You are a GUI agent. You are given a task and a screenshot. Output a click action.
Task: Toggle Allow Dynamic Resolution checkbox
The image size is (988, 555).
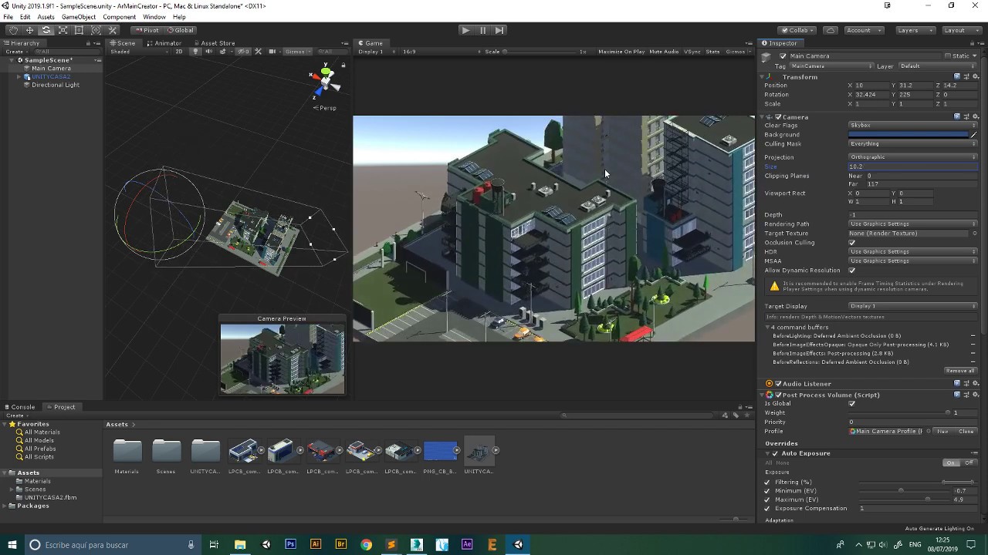pyautogui.click(x=851, y=270)
